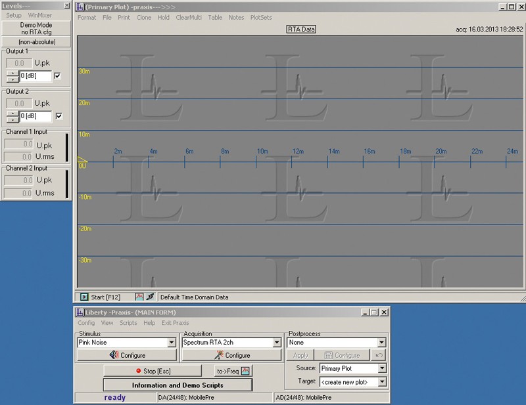The image size is (526, 405).
Task: Click the Output 2 dB input field
Action: click(36, 116)
